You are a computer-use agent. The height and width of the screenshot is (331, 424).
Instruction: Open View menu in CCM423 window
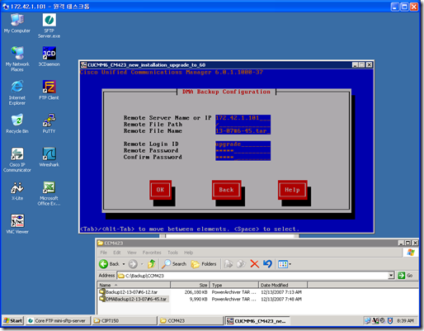coord(131,253)
